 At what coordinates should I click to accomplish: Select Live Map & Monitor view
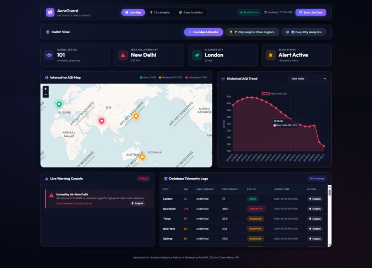(204, 32)
